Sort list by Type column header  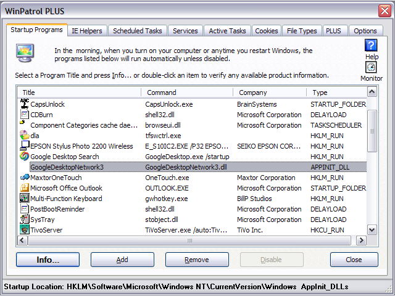pyautogui.click(x=336, y=92)
